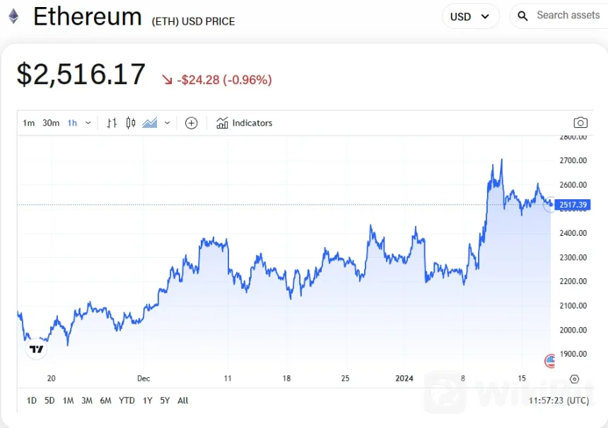Expand the chart style dropdown arrow

tap(168, 123)
